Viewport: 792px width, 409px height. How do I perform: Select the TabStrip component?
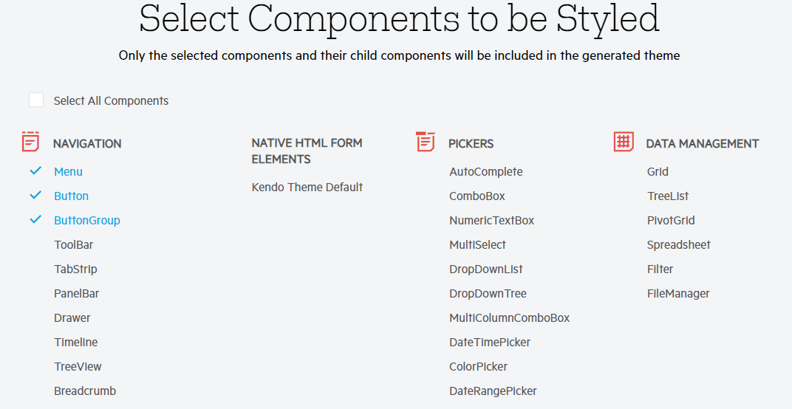pyautogui.click(x=76, y=269)
